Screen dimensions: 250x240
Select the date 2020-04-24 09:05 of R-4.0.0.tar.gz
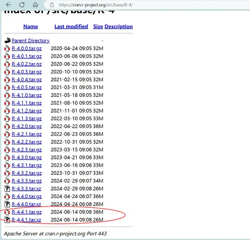71,48
